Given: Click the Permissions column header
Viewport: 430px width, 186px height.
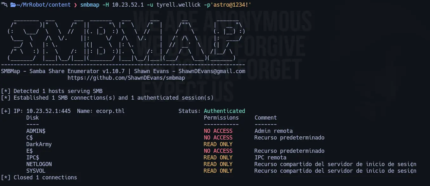Looking at the screenshot, I should pos(221,118).
